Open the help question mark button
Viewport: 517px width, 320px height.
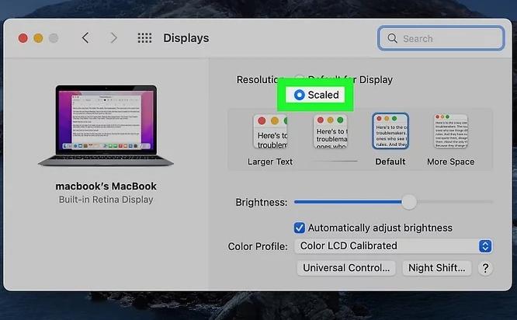[x=485, y=268]
